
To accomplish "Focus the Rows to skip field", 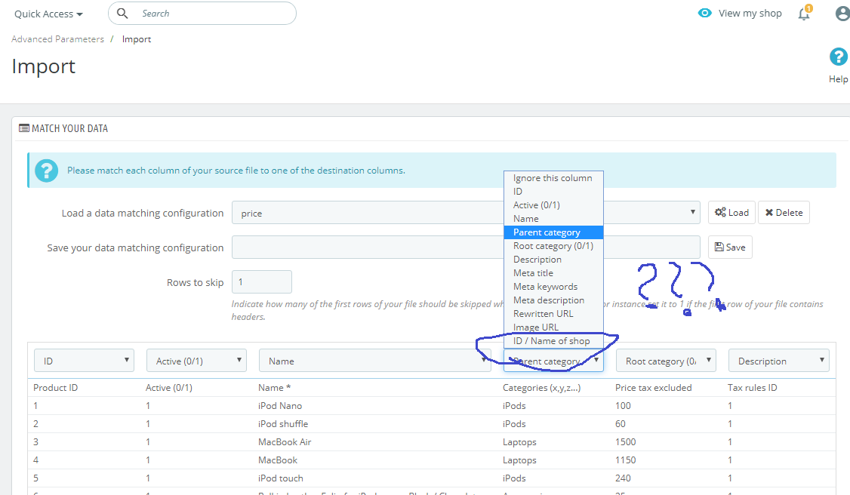I will point(262,282).
